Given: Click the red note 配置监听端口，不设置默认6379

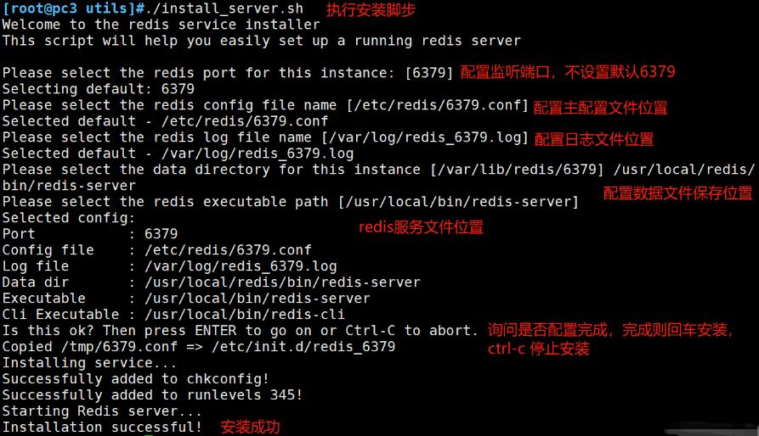Looking at the screenshot, I should 567,72.
